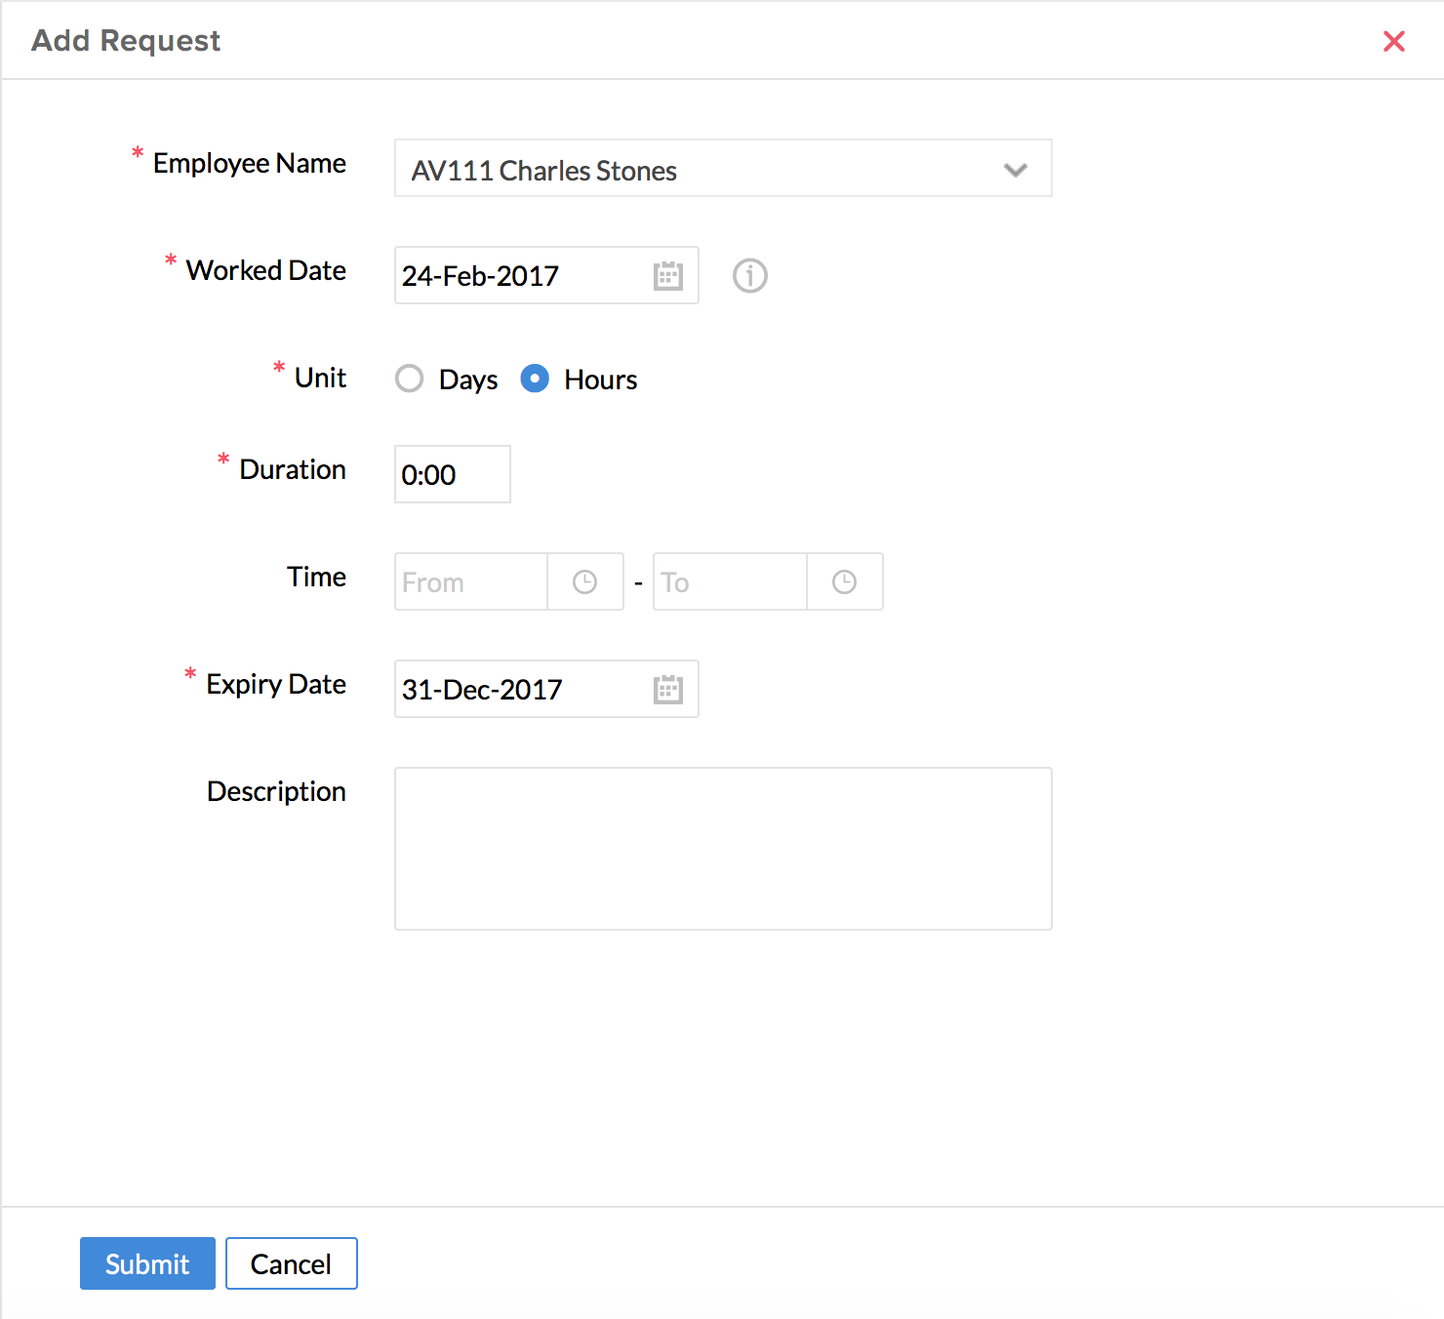
Task: Submit the add request form
Action: click(147, 1263)
